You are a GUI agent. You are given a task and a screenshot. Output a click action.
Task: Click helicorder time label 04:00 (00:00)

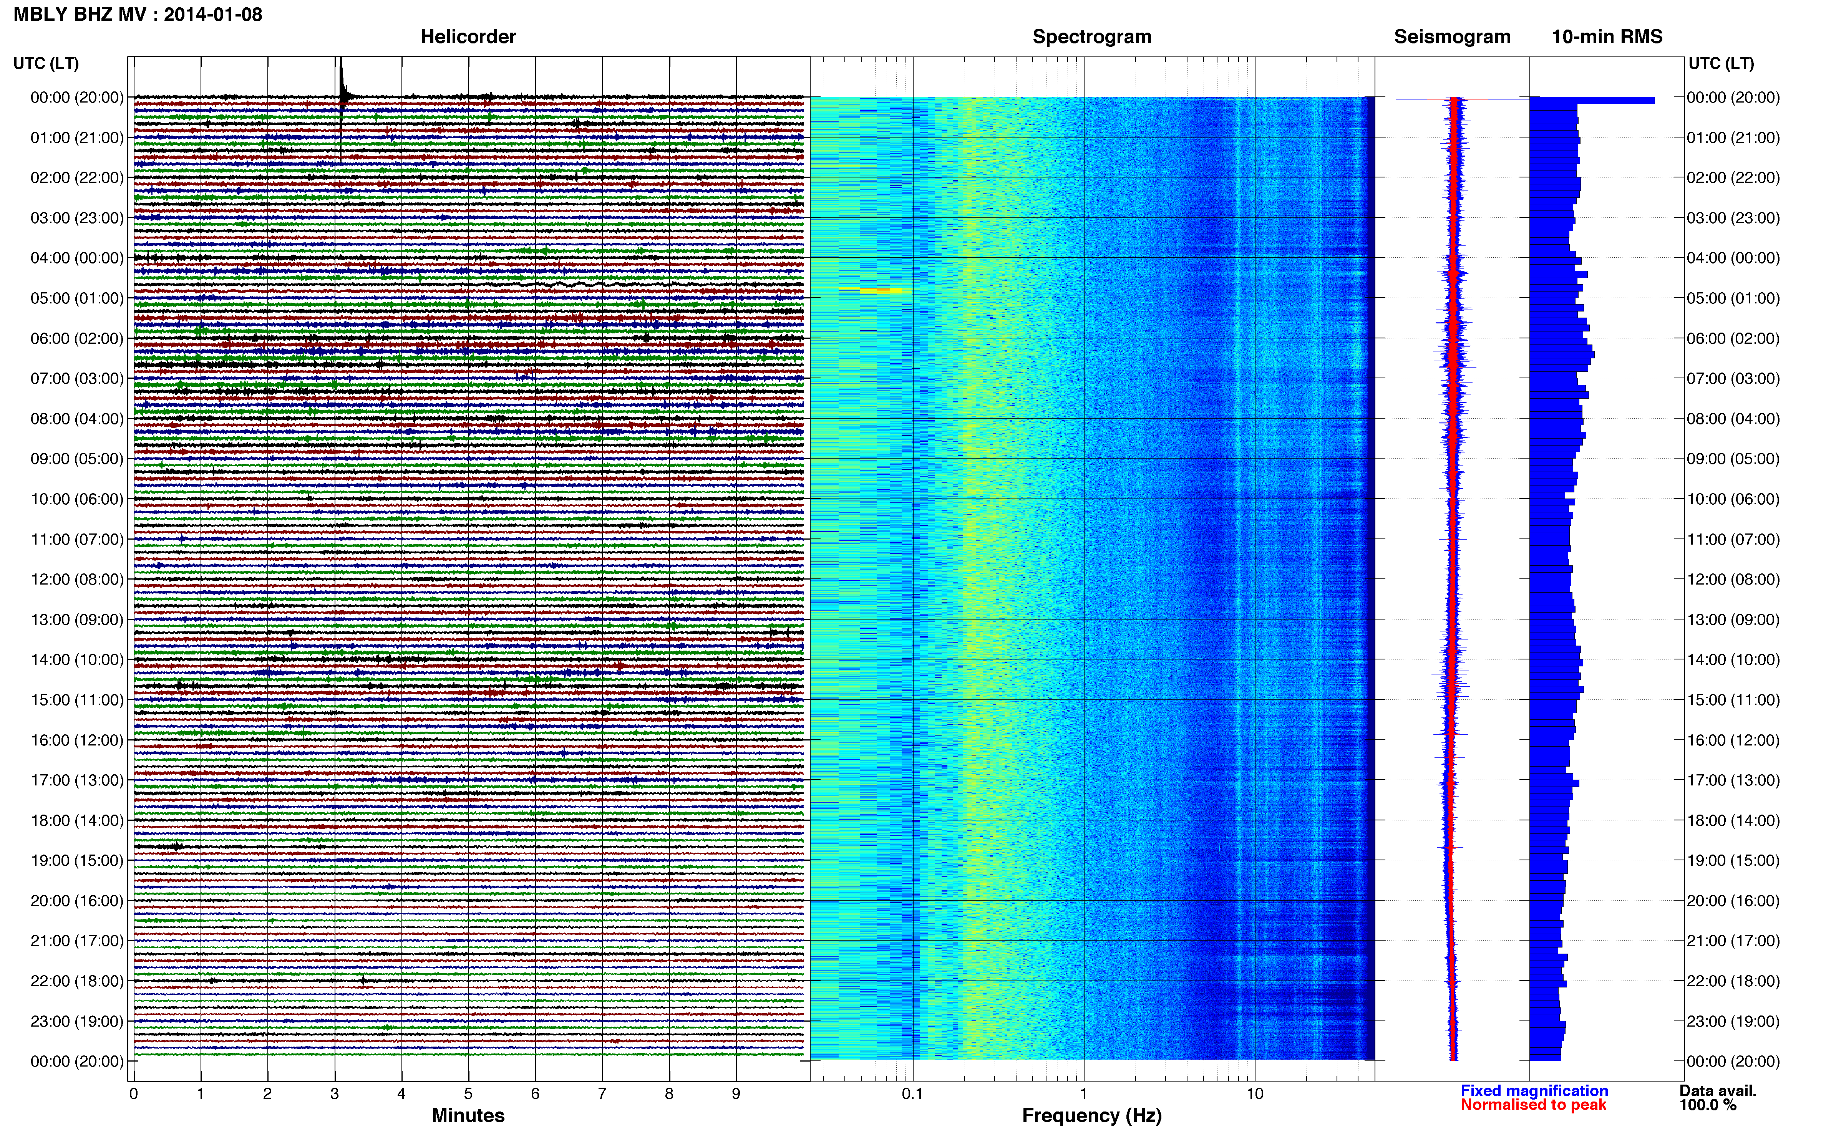77,258
